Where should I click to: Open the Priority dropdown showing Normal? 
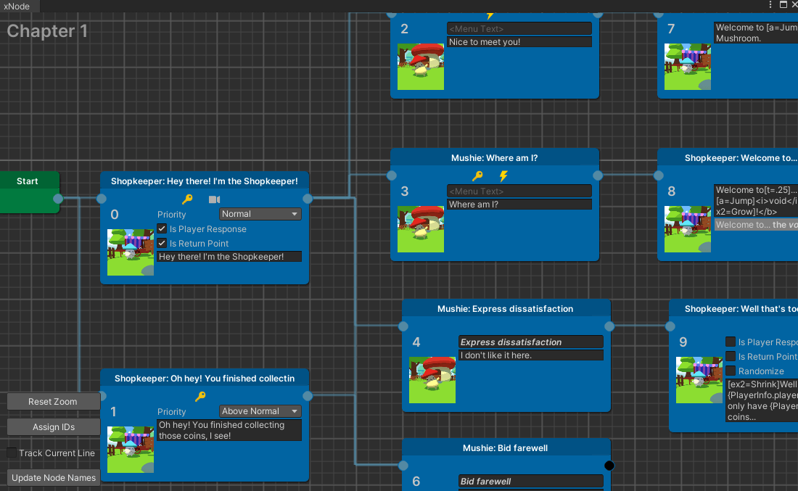point(260,214)
